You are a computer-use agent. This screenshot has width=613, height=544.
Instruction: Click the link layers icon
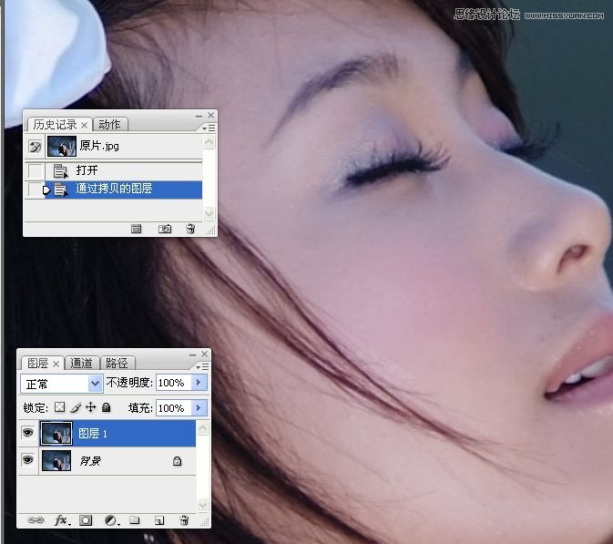[x=36, y=520]
